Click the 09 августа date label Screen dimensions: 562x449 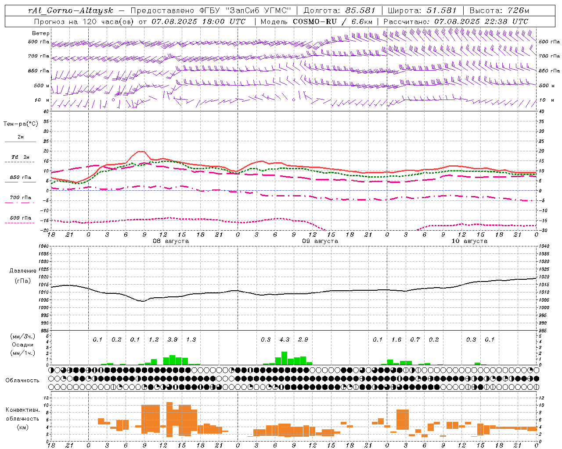tap(320, 241)
